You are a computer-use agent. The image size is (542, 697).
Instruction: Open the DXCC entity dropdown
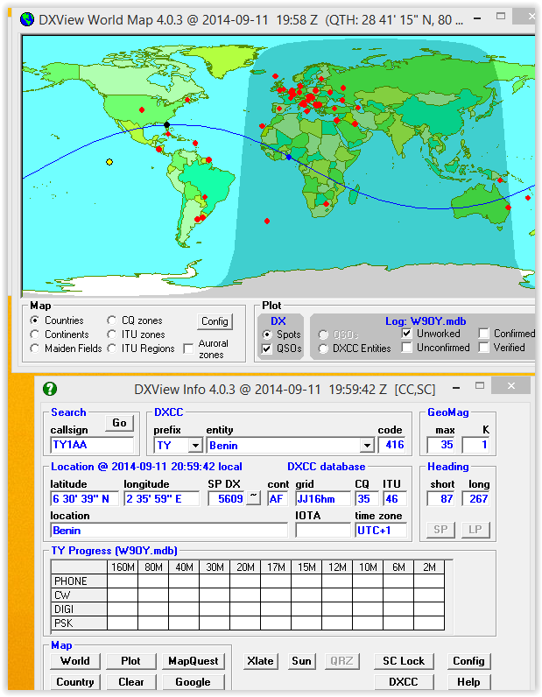tap(367, 446)
